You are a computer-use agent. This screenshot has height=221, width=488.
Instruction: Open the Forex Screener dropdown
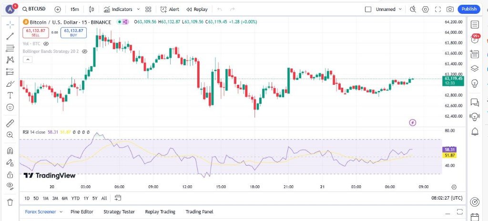coord(43,211)
